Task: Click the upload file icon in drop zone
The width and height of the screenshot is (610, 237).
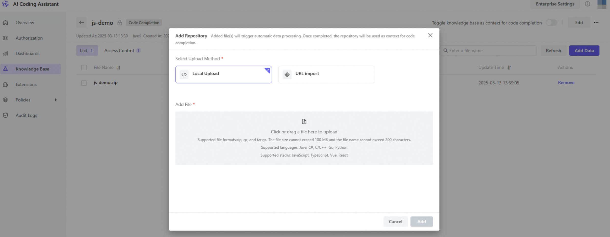Action: 304,121
